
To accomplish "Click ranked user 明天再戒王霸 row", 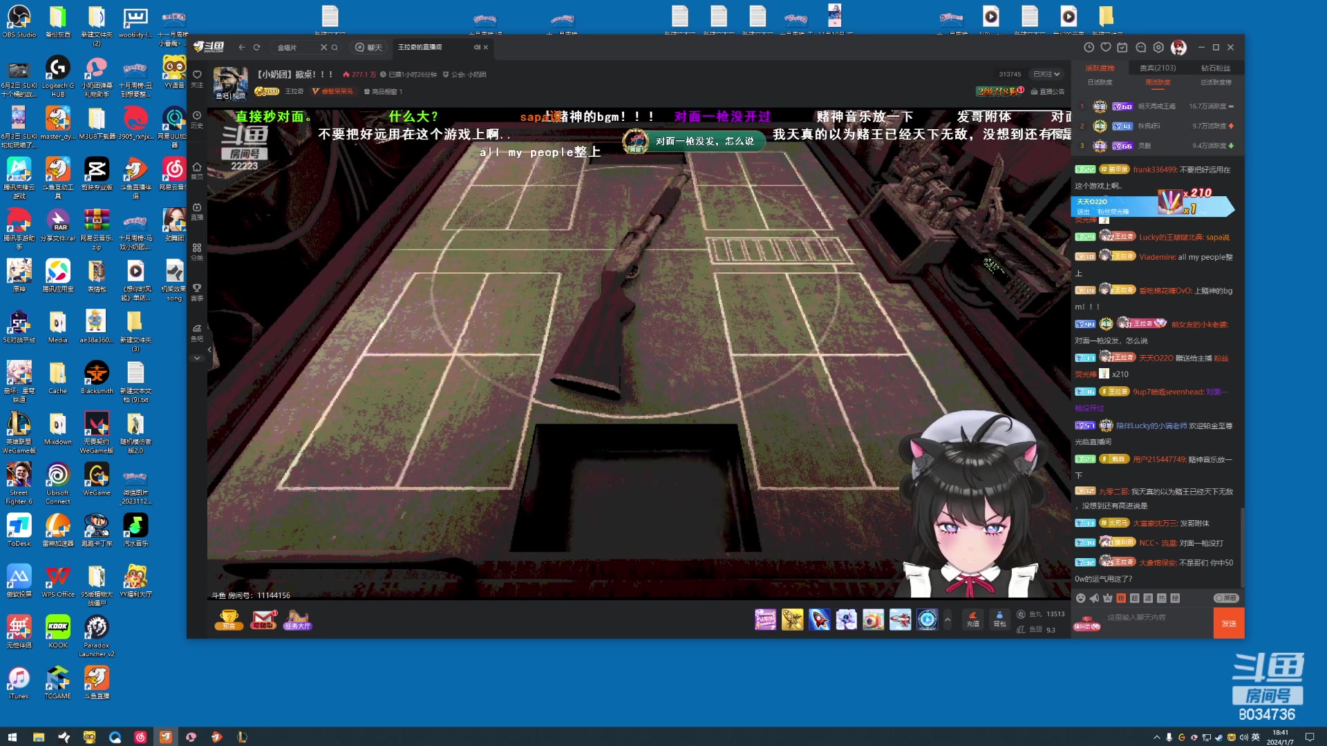I will 1158,106.
